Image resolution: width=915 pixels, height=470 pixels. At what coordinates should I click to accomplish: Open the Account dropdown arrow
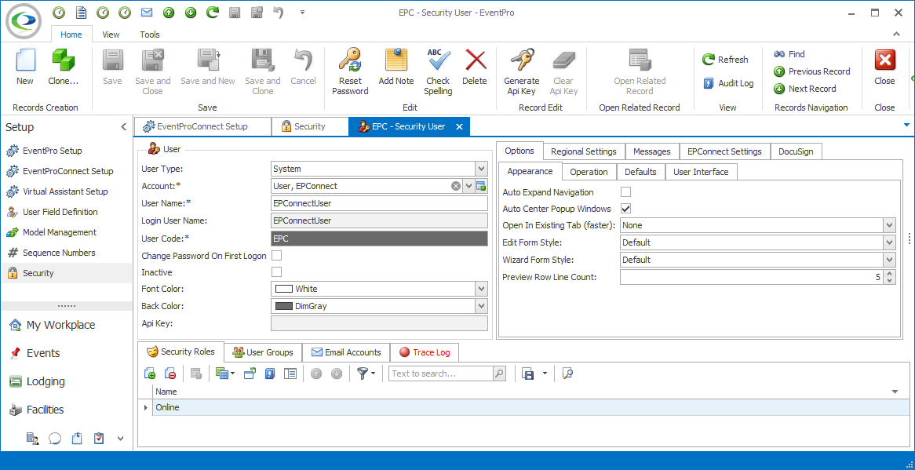(x=468, y=186)
